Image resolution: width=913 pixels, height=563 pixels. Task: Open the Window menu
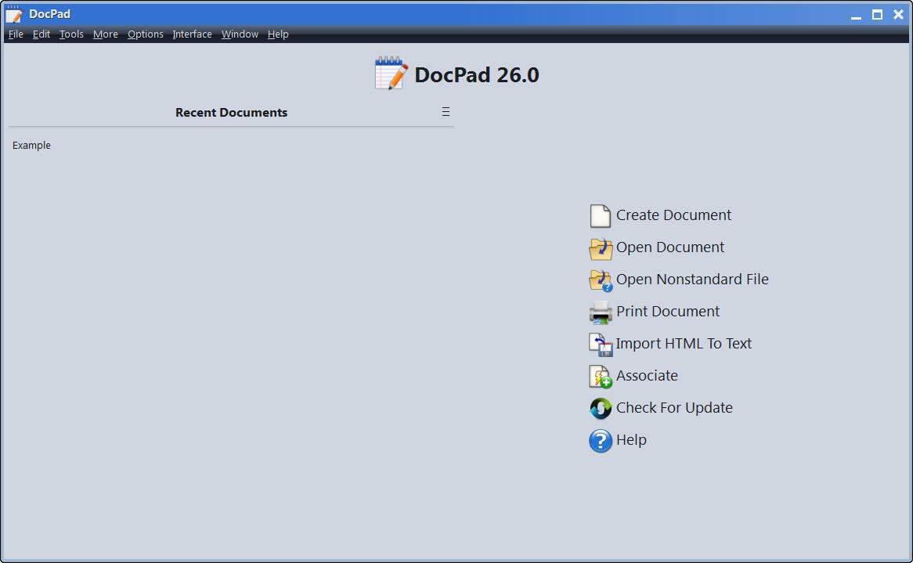239,34
